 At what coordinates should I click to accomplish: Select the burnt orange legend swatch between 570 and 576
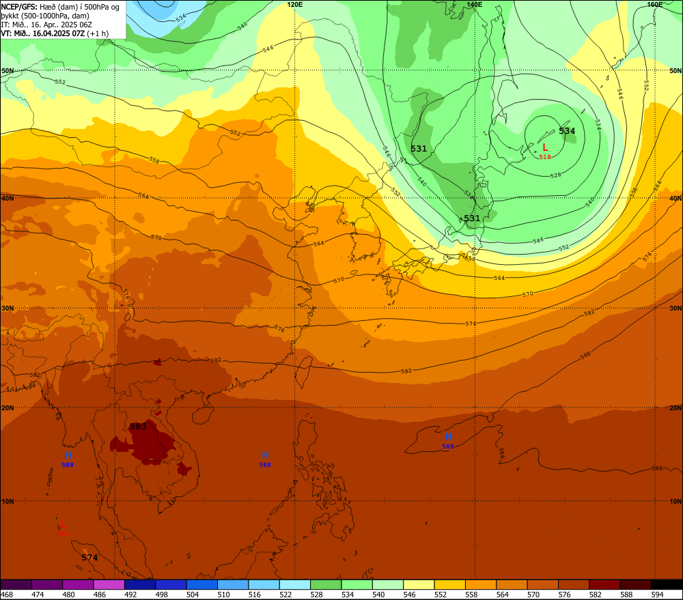pos(542,584)
